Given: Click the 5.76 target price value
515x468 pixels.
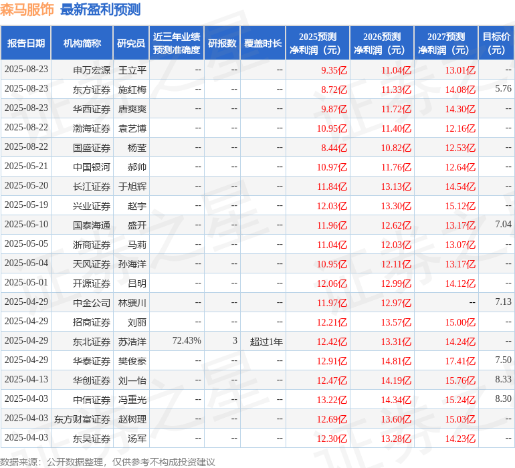Looking at the screenshot, I should pyautogui.click(x=503, y=88).
